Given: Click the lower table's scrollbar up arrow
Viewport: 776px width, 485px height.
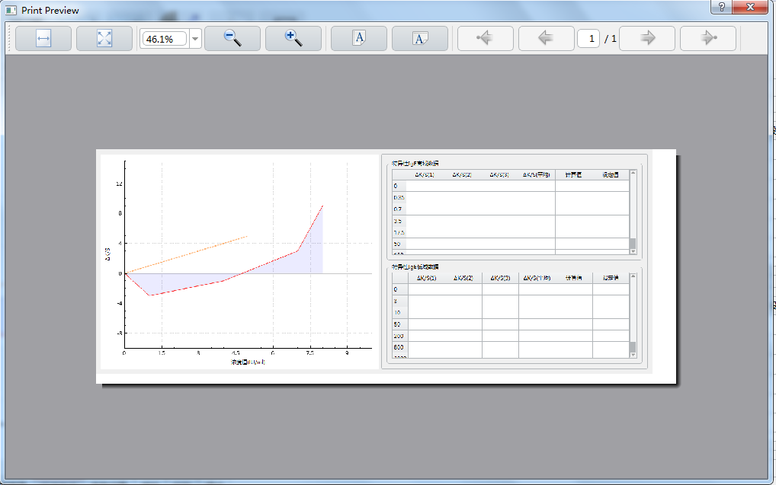Looking at the screenshot, I should tap(633, 276).
